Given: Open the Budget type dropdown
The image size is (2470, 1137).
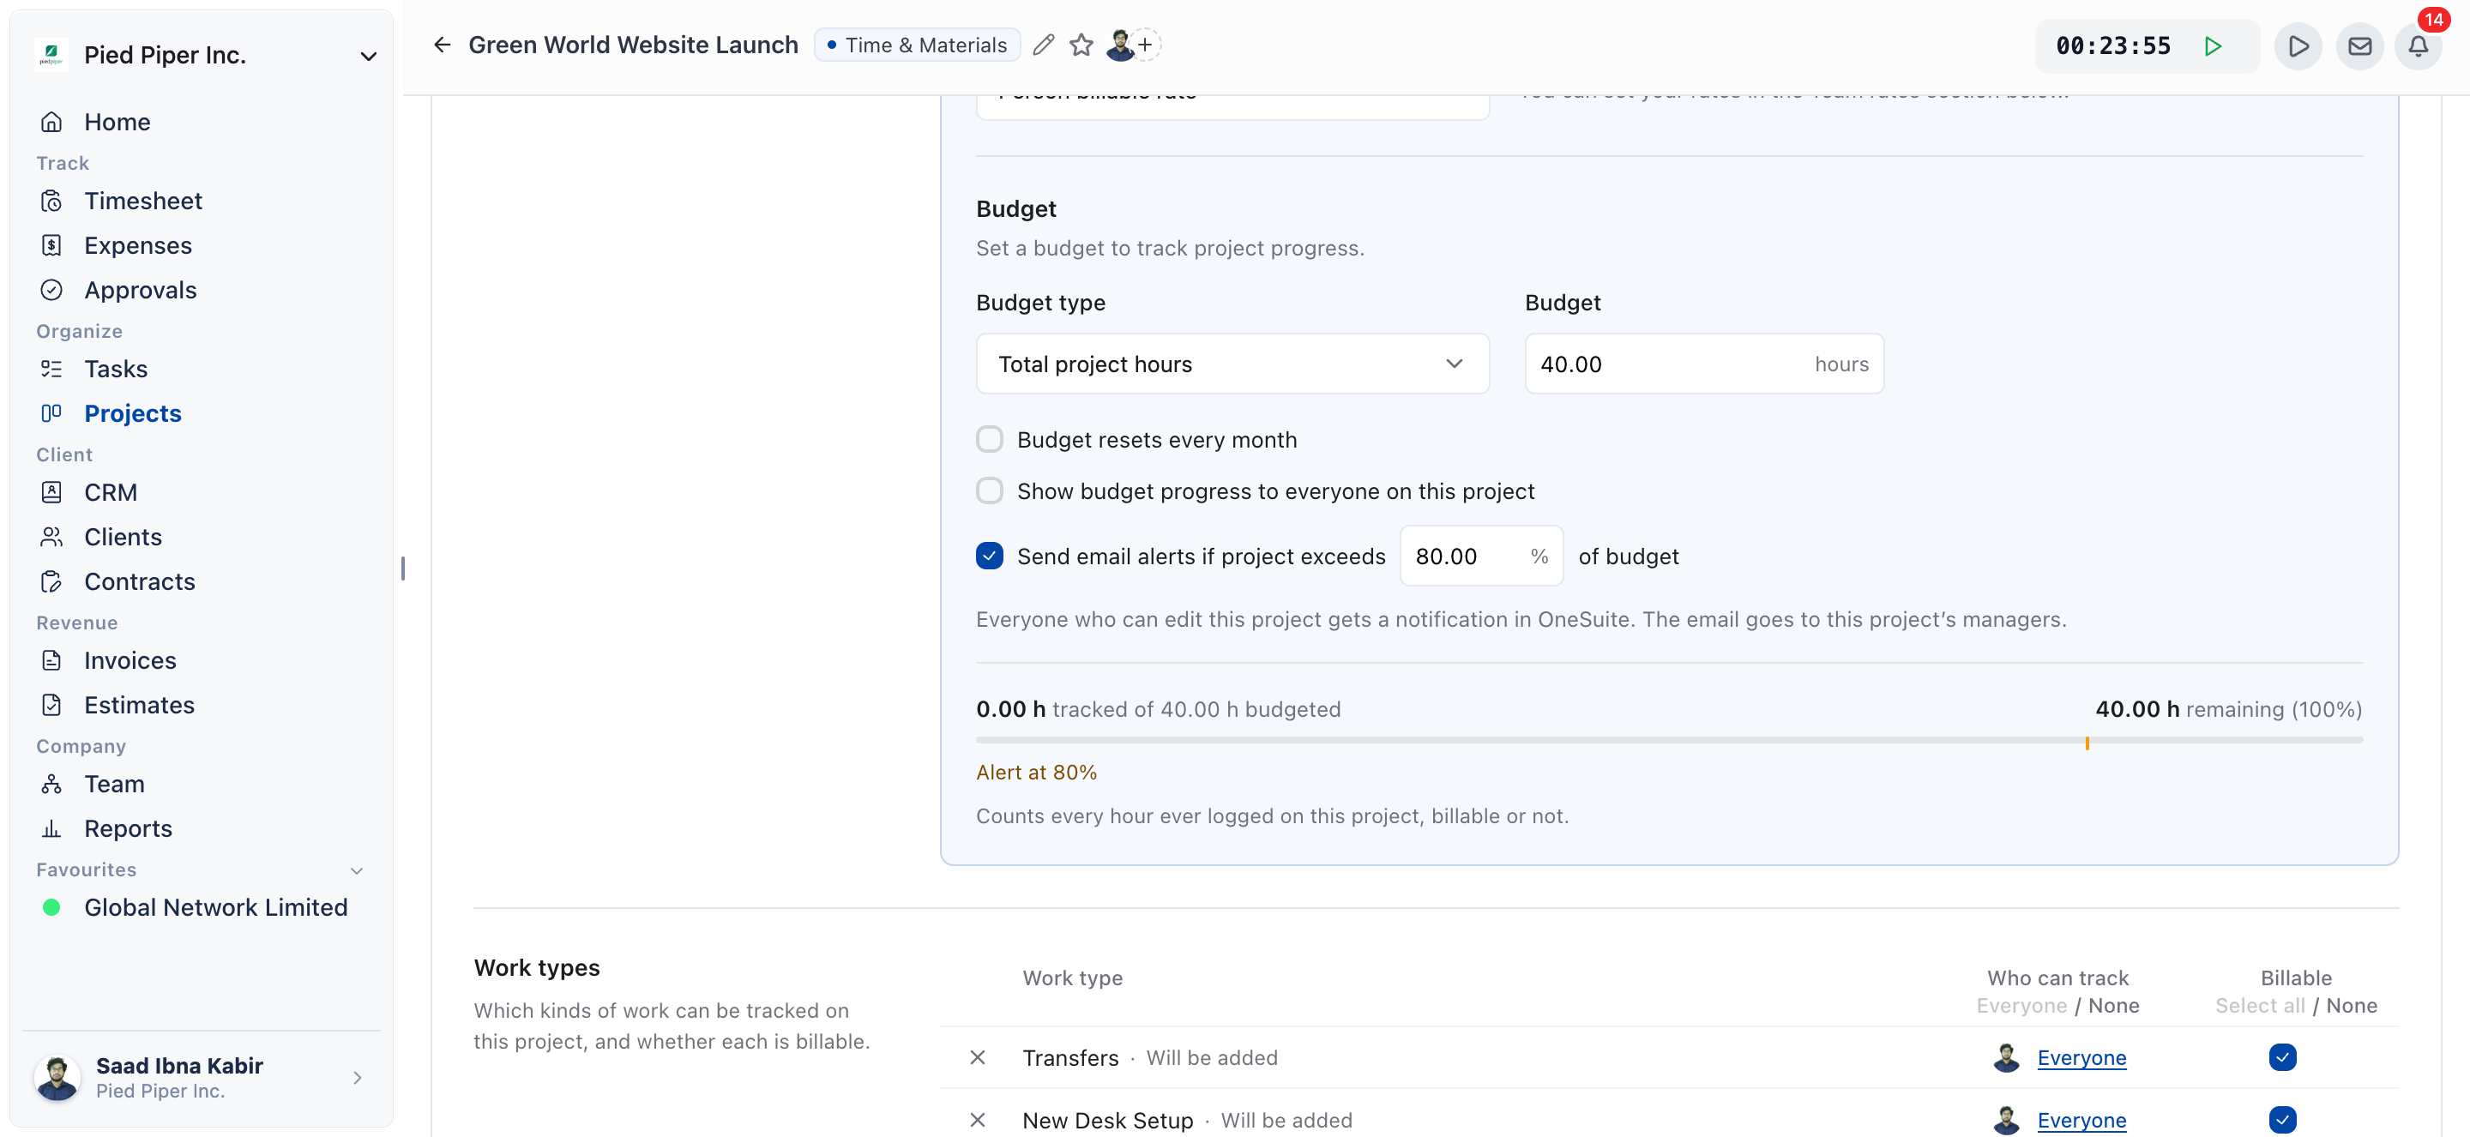Looking at the screenshot, I should [1232, 364].
